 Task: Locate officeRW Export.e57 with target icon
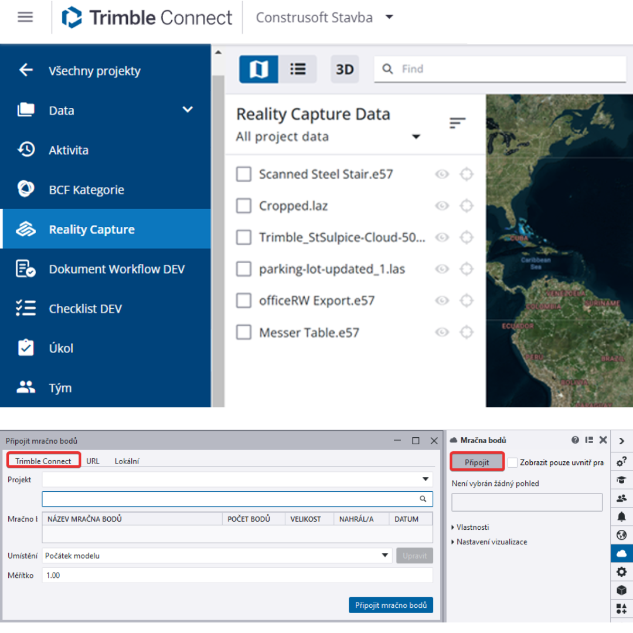pos(467,300)
